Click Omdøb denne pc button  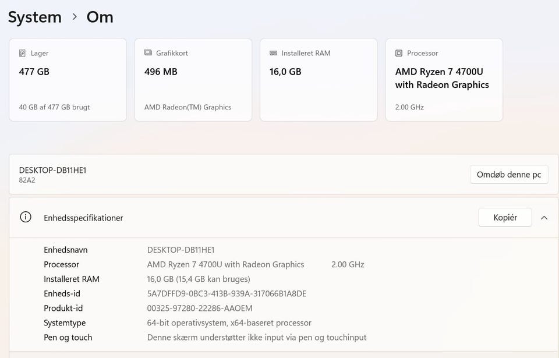pyautogui.click(x=509, y=174)
